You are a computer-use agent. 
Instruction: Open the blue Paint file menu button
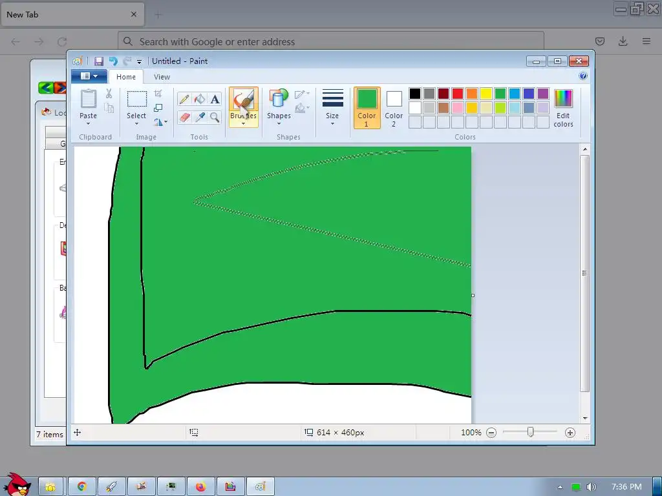(x=89, y=76)
